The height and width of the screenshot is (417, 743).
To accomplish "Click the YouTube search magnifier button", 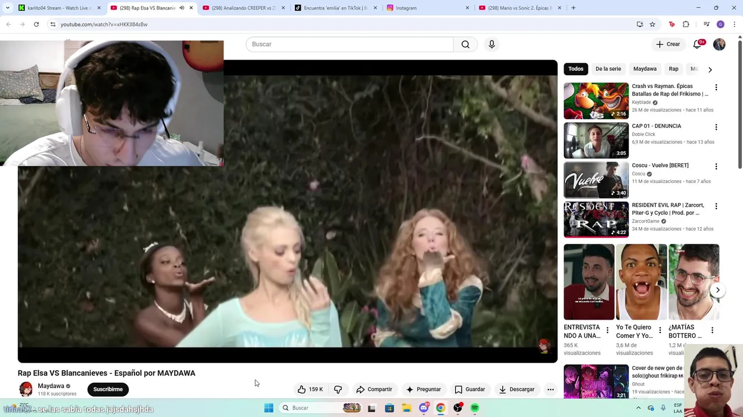I will pyautogui.click(x=466, y=44).
